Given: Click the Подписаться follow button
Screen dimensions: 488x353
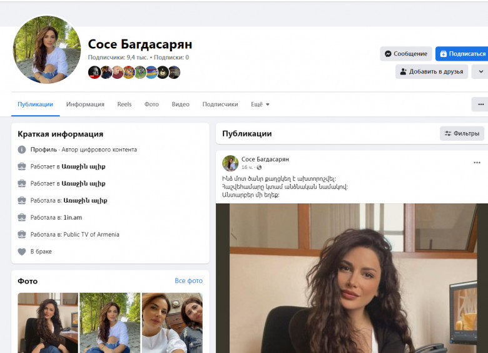Looking at the screenshot, I should click(x=462, y=54).
